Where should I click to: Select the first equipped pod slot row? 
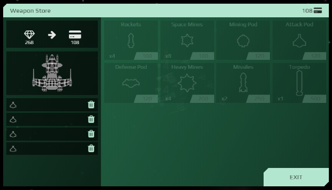click(x=52, y=105)
